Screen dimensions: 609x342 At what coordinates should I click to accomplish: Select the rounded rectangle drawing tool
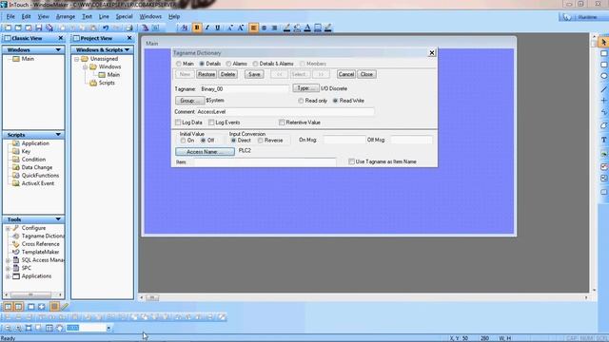[603, 65]
